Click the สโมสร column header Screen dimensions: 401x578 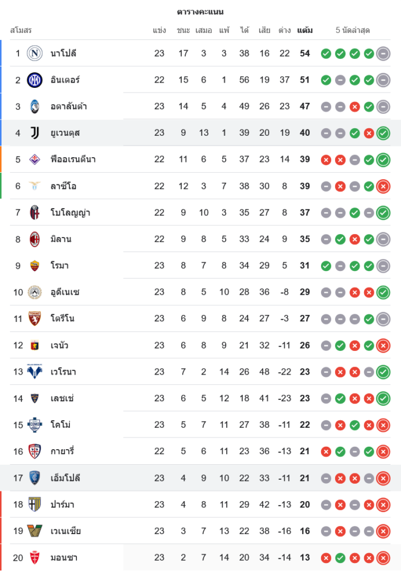(x=21, y=30)
